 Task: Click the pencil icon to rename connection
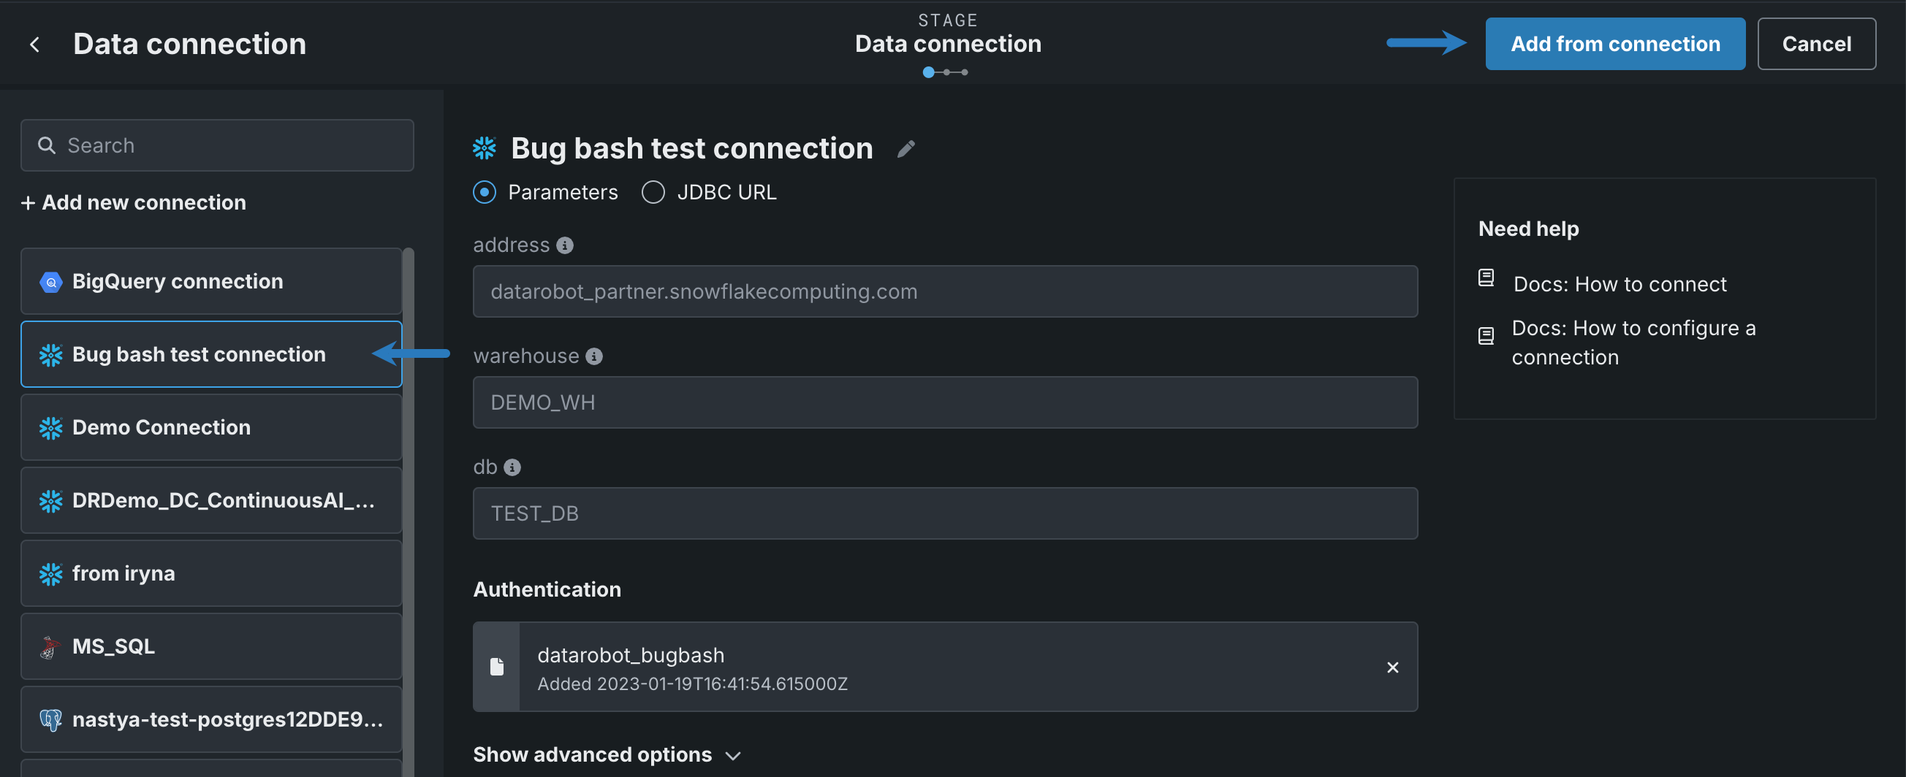click(905, 149)
